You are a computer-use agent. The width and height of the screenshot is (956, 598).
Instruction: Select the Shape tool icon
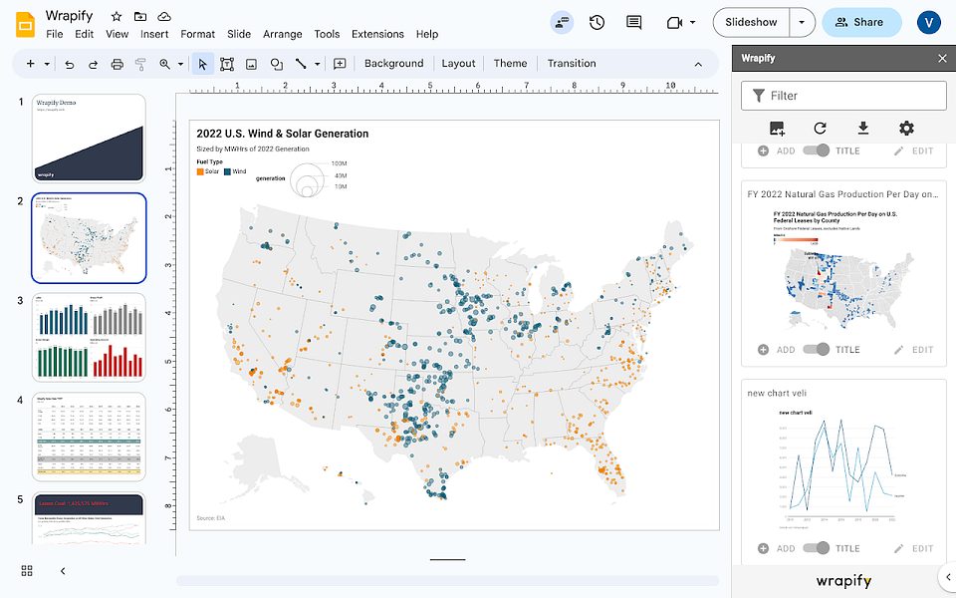276,64
